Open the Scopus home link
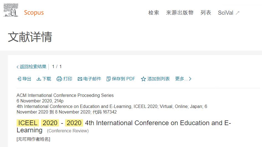 (34, 12)
